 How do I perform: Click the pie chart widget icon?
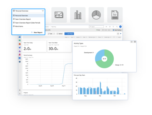click(x=96, y=15)
